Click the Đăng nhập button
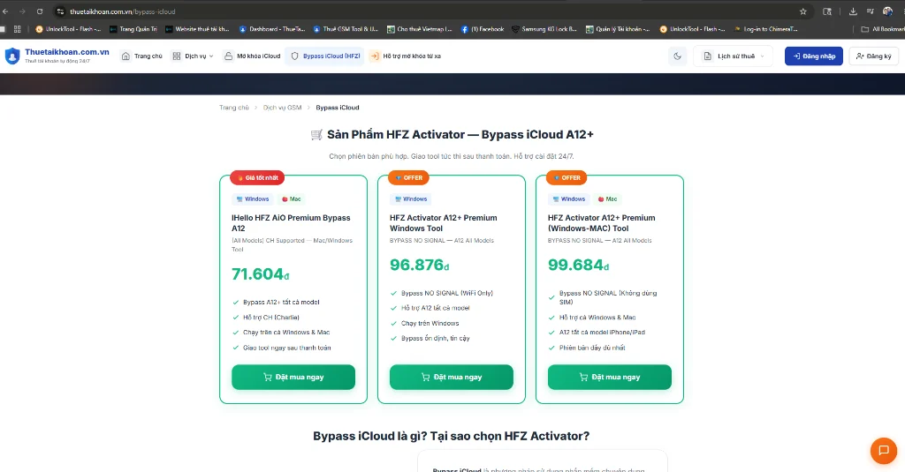Image resolution: width=905 pixels, height=472 pixels. [x=814, y=56]
